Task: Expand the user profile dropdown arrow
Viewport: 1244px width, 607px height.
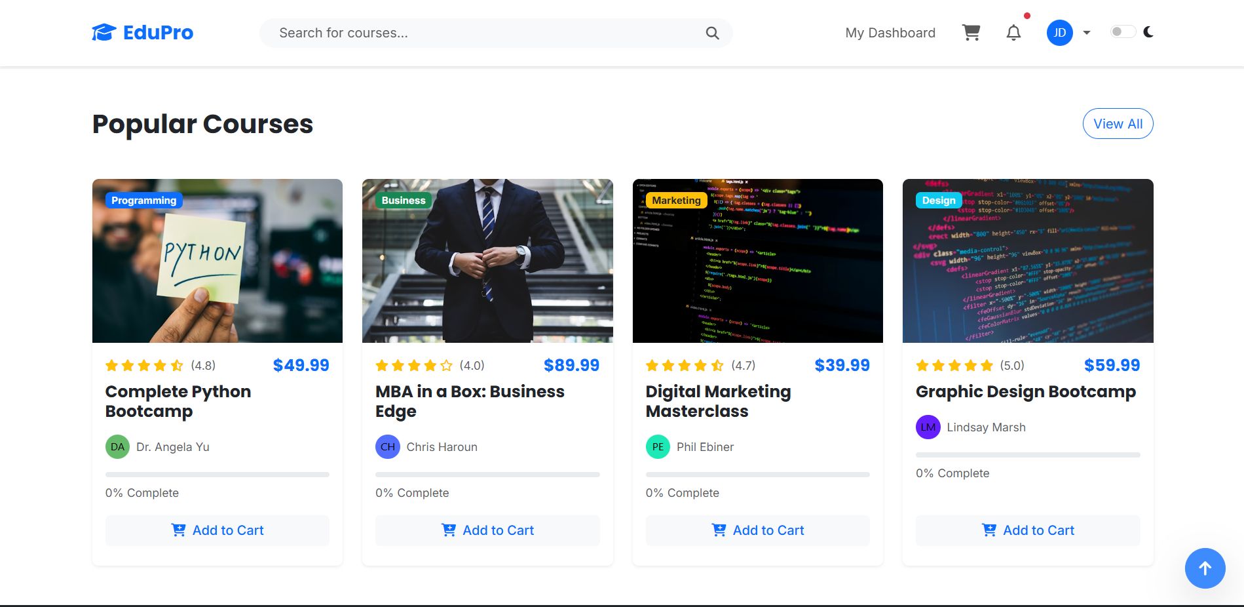Action: click(1087, 33)
